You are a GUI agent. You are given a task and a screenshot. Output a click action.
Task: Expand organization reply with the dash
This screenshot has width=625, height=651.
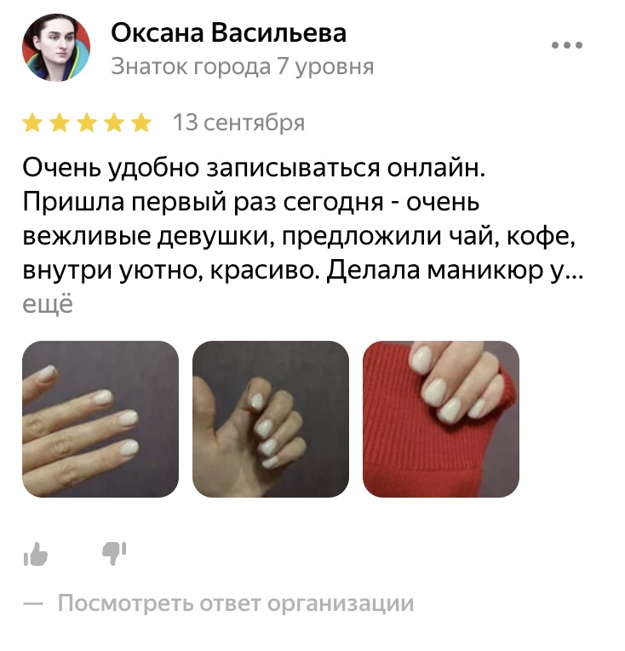pyautogui.click(x=33, y=603)
